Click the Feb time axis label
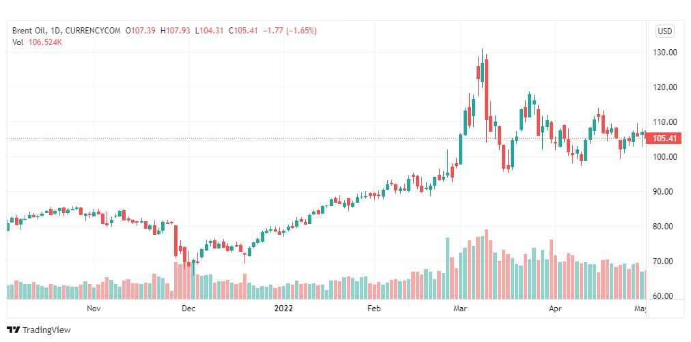Viewport: 691px width, 342px height. coord(374,308)
